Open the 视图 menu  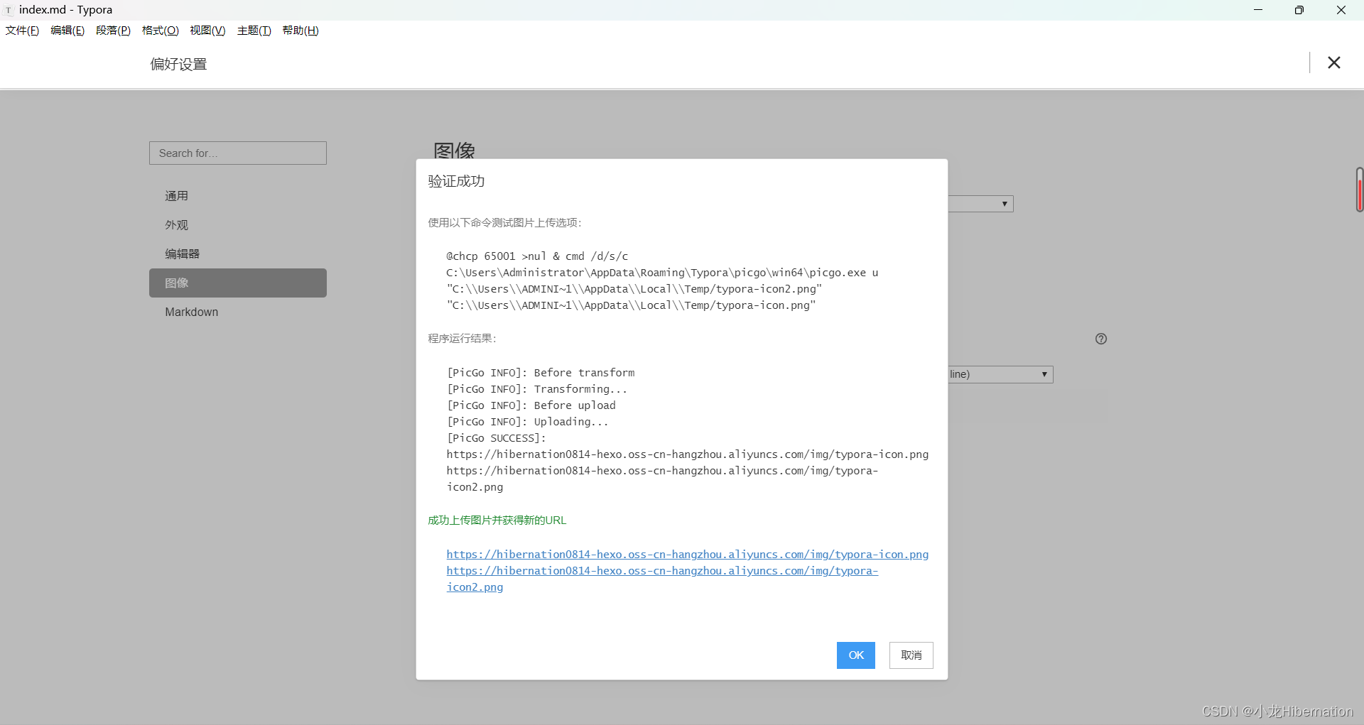tap(207, 30)
